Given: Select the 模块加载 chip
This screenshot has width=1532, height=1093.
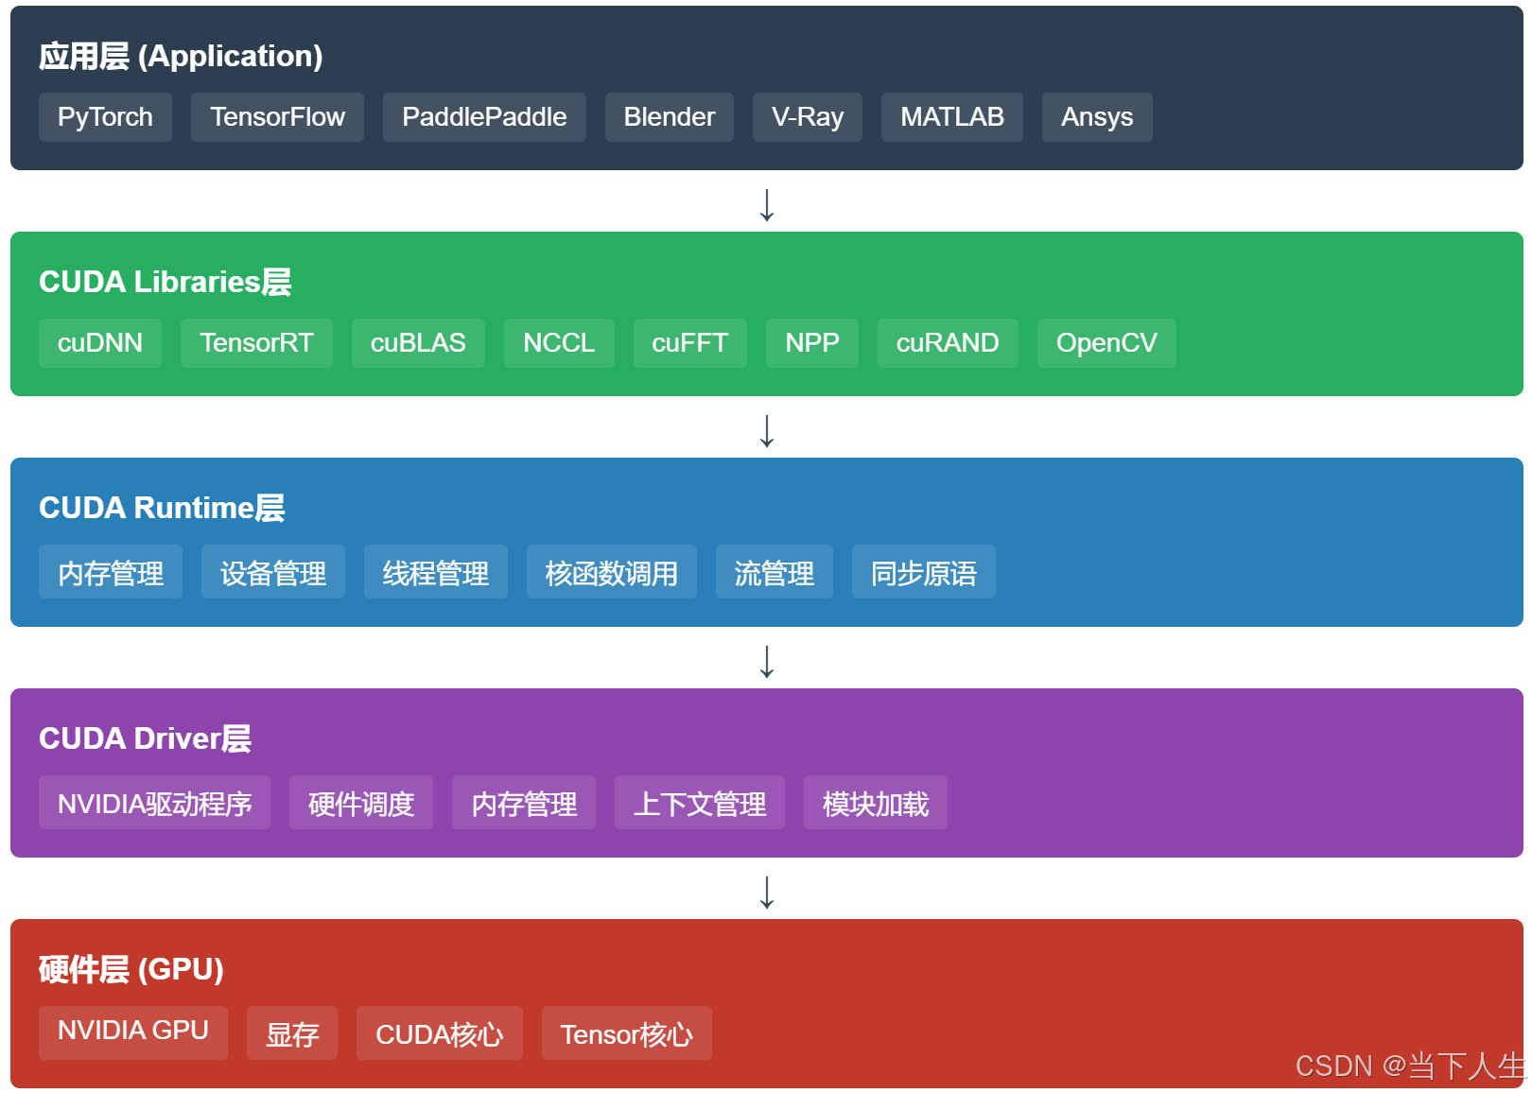Looking at the screenshot, I should click(x=876, y=803).
